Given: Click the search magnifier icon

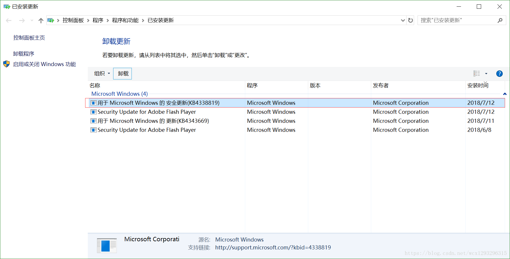Looking at the screenshot, I should [x=500, y=20].
